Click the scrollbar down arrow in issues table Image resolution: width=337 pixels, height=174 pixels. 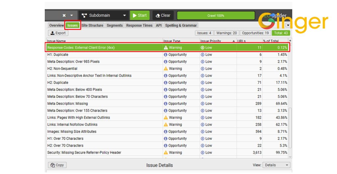pos(290,157)
